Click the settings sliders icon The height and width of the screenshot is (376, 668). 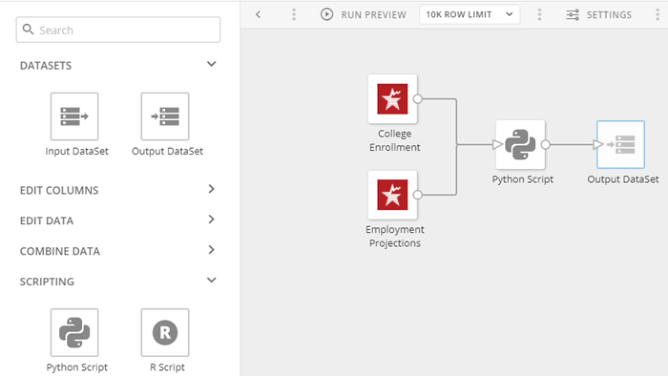pos(572,15)
